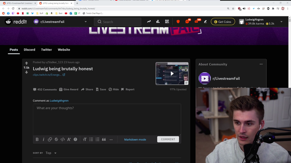Open the moderation shield icon

[x=178, y=22]
